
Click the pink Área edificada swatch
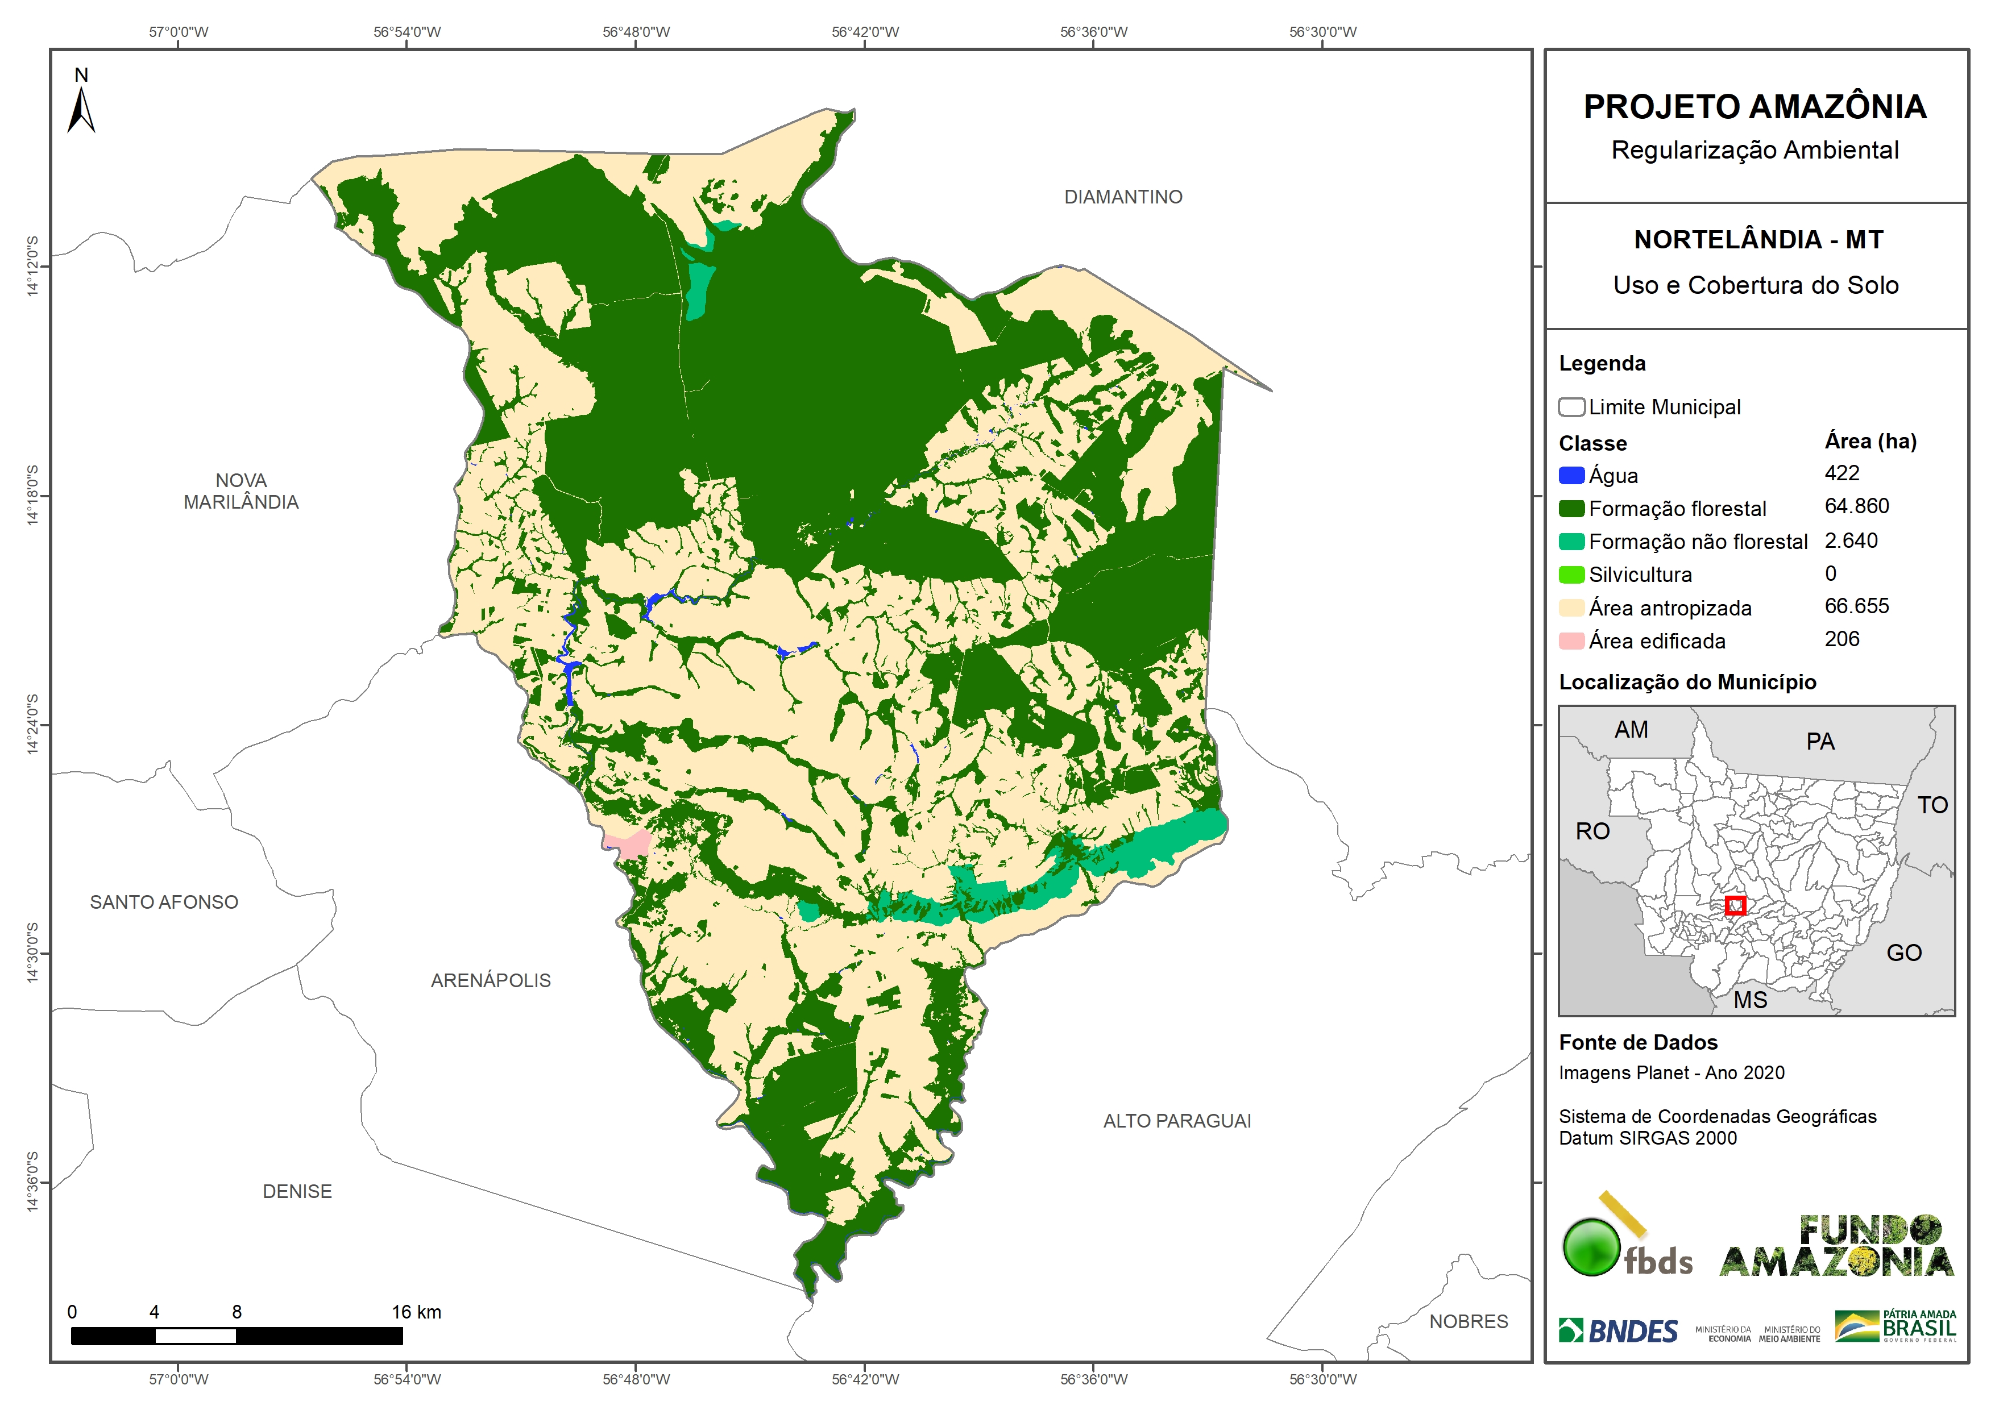(1571, 641)
